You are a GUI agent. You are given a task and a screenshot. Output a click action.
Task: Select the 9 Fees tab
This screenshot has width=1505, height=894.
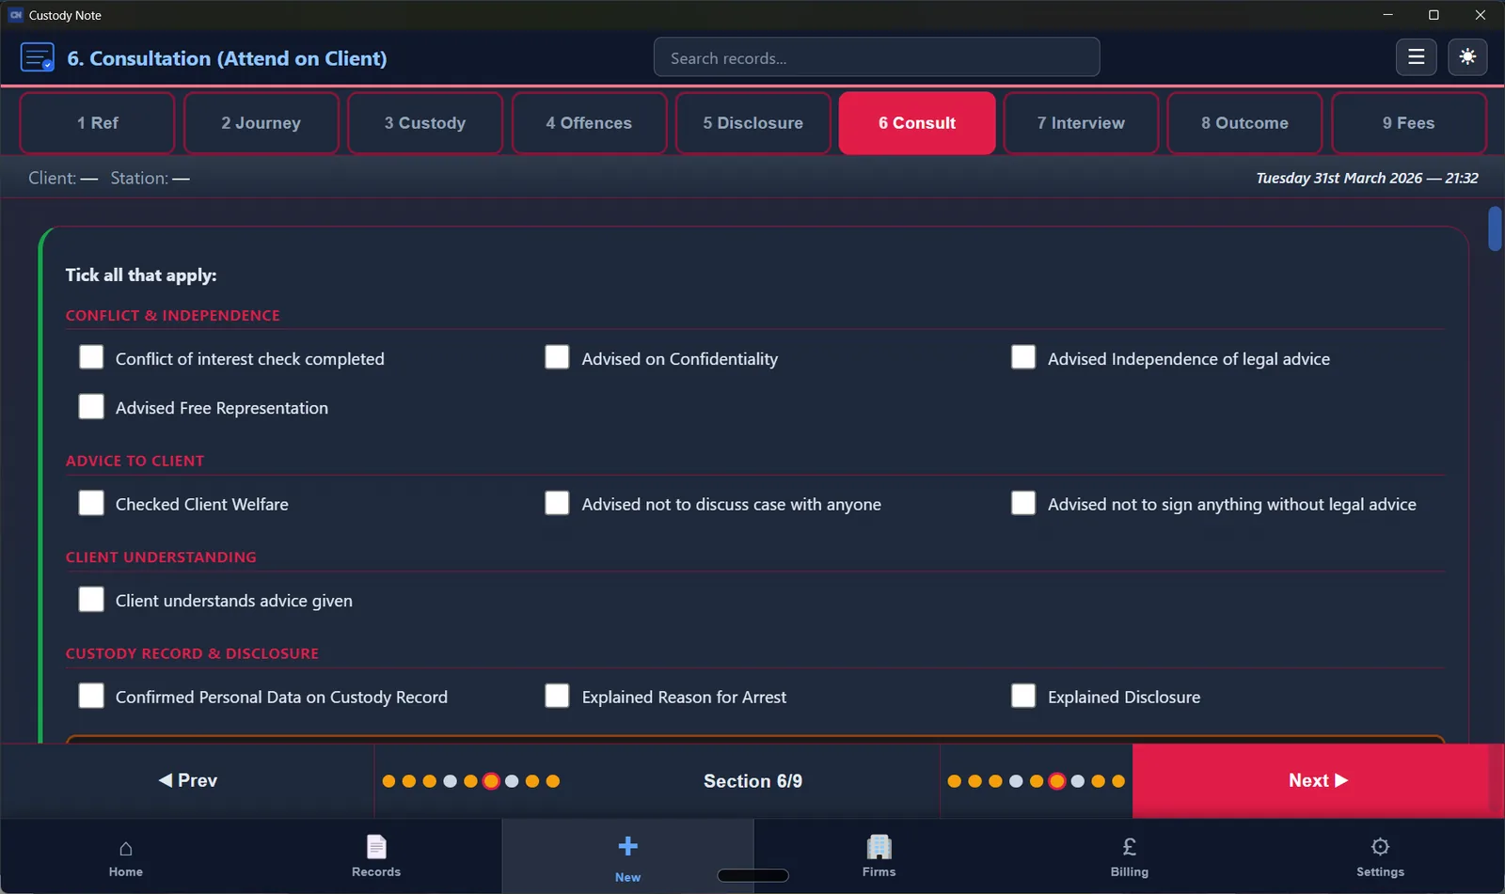[1408, 122]
